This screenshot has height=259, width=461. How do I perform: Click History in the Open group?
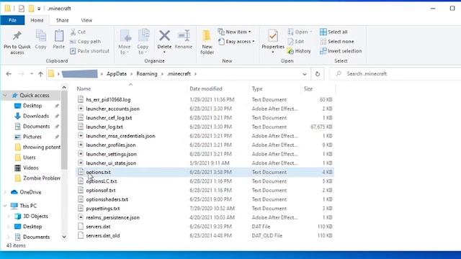click(x=299, y=51)
